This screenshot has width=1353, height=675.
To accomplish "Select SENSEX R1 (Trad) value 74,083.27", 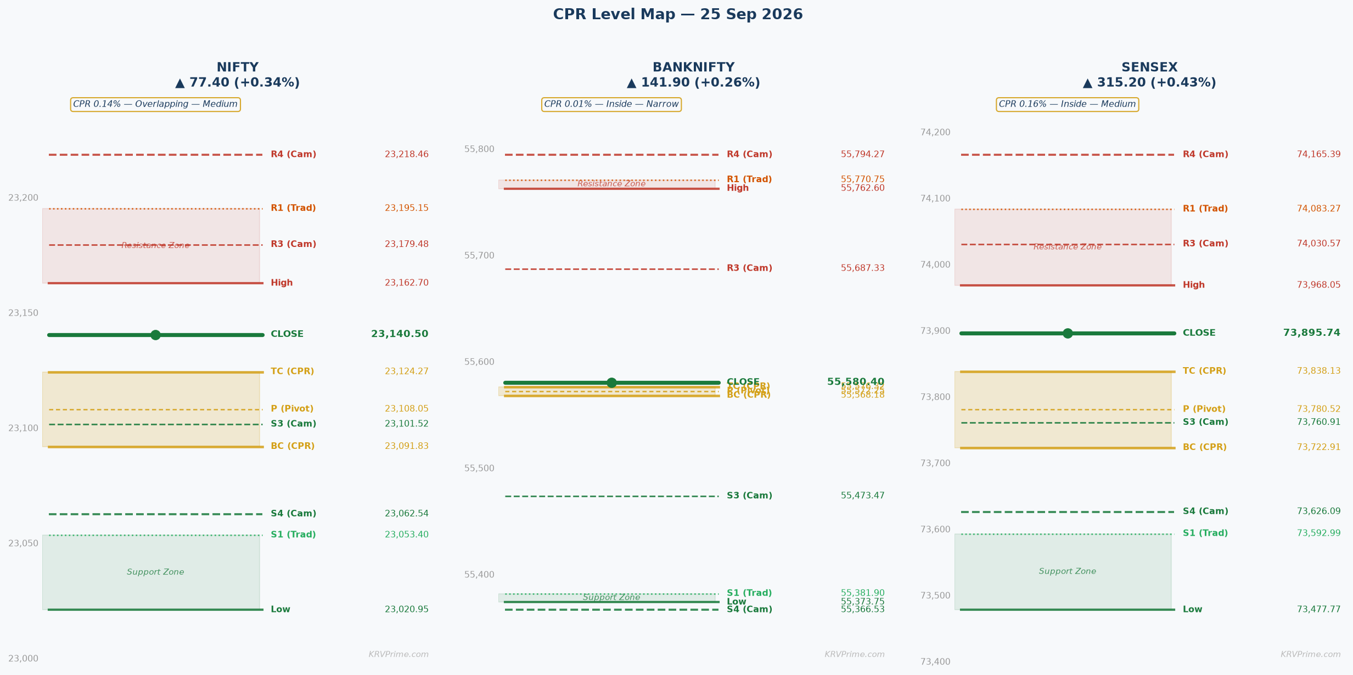I will coord(1319,209).
